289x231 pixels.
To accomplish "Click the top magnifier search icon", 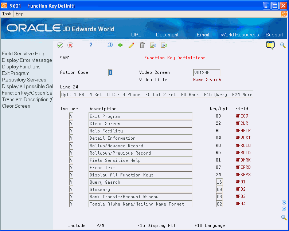I will pos(283,45).
